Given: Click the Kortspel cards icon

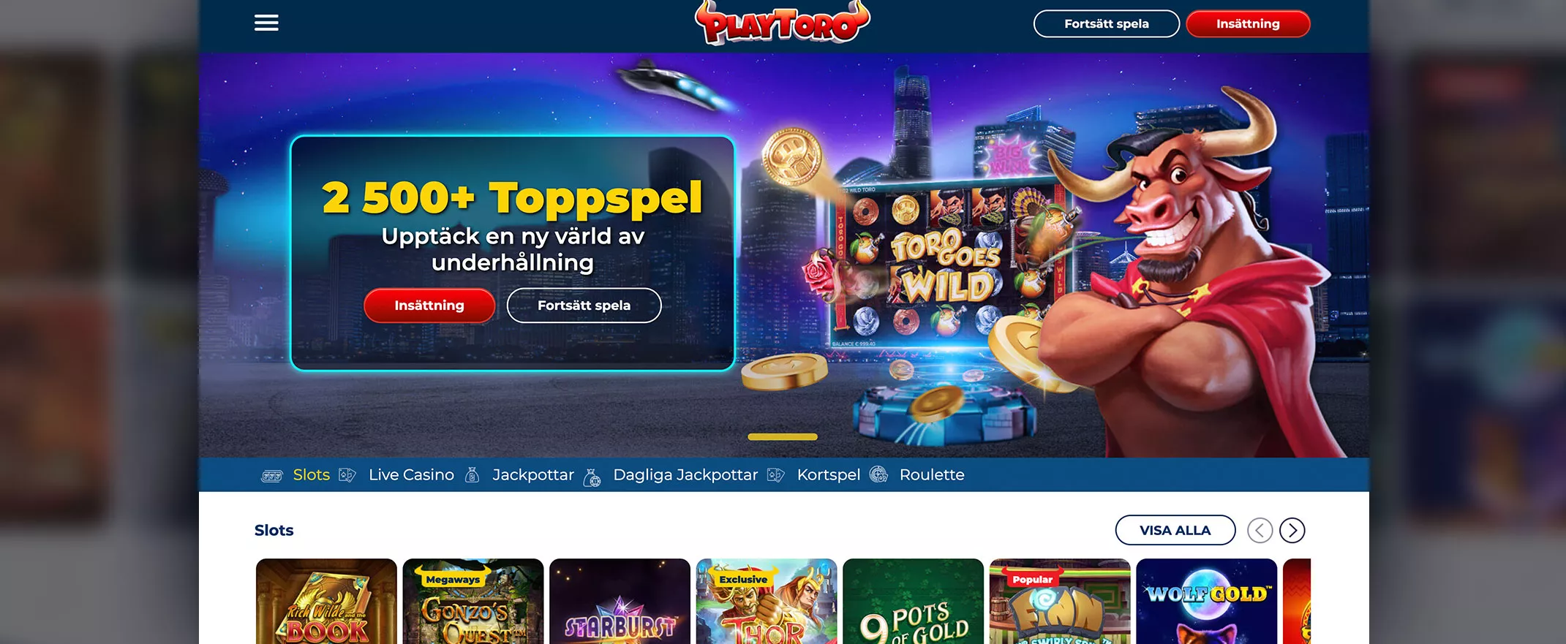Looking at the screenshot, I should click(x=776, y=475).
